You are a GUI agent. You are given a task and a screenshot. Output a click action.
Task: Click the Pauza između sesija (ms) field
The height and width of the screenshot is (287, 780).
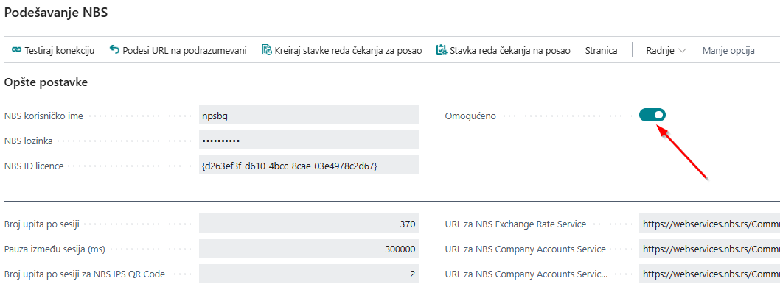[x=308, y=249]
